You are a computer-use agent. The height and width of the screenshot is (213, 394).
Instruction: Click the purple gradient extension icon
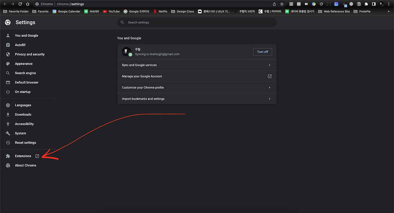pos(336,4)
